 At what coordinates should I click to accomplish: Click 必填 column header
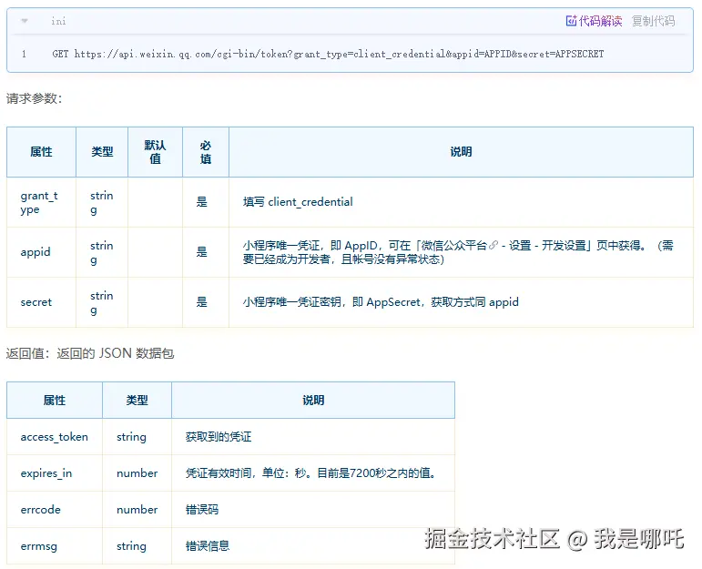click(x=206, y=152)
